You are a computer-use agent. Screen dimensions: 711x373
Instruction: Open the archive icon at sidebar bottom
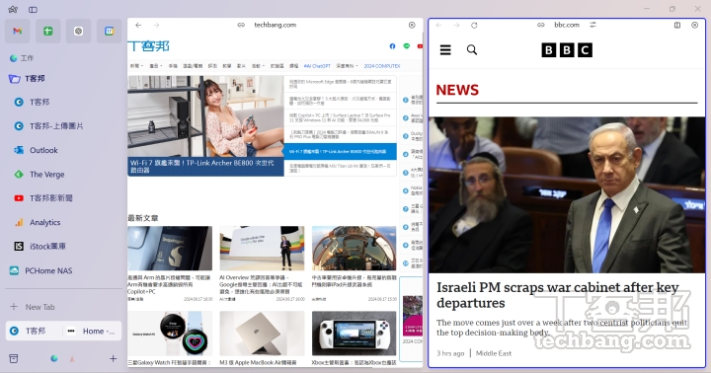pyautogui.click(x=14, y=358)
